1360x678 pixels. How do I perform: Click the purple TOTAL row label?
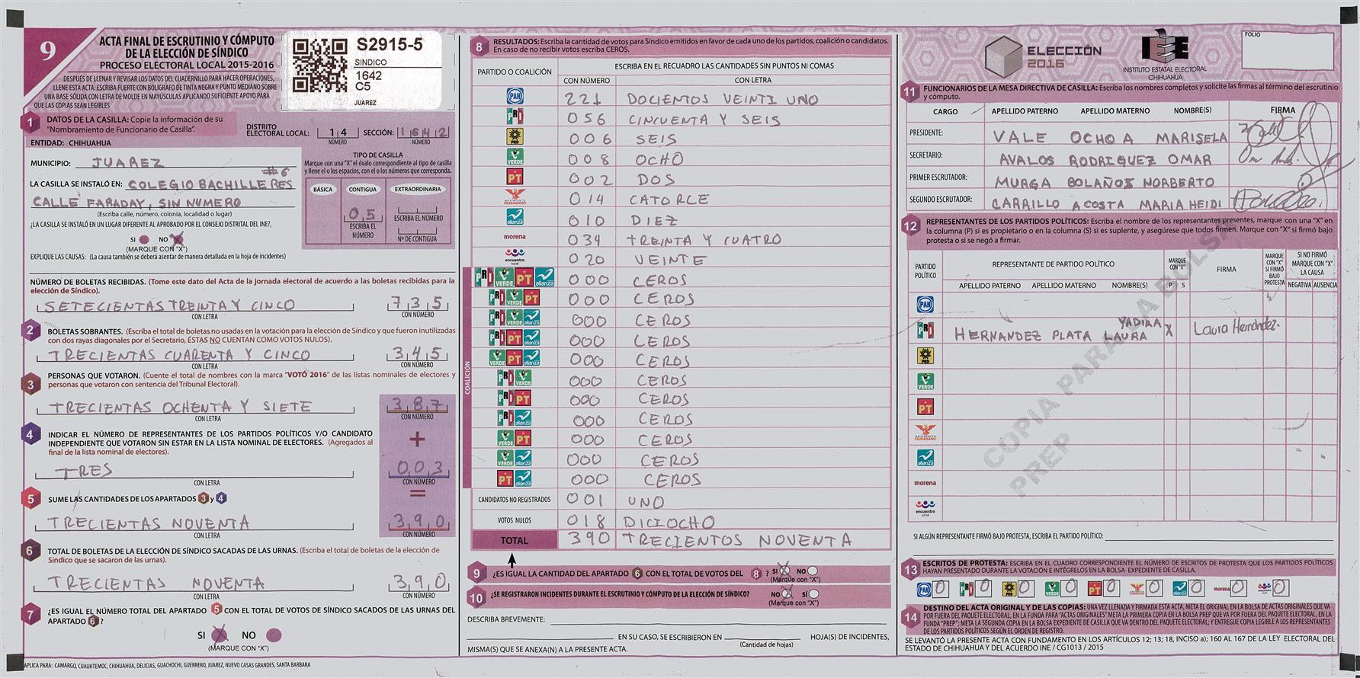tap(514, 540)
